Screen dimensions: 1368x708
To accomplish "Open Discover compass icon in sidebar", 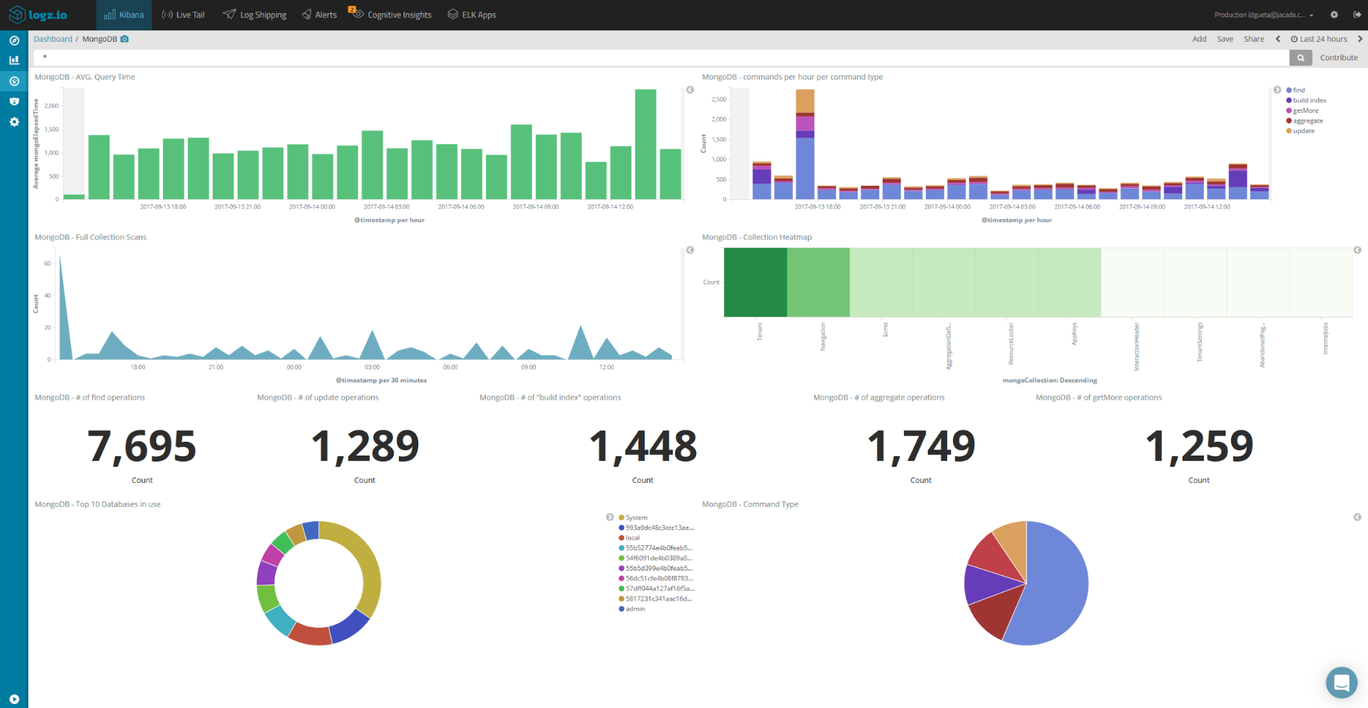I will pyautogui.click(x=14, y=40).
